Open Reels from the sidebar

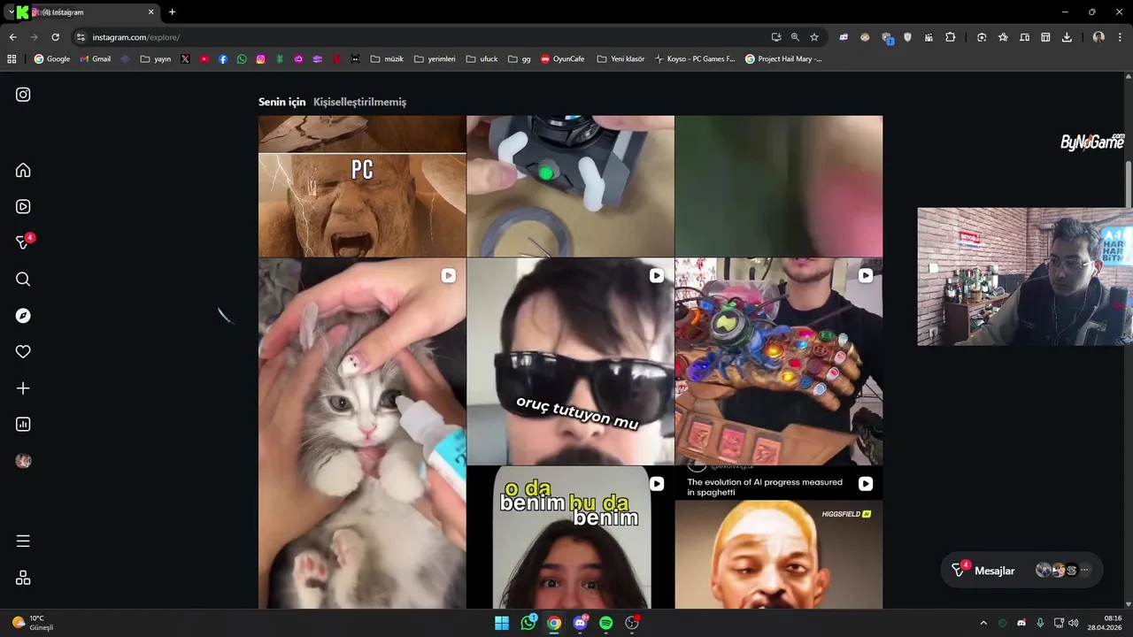[x=23, y=206]
